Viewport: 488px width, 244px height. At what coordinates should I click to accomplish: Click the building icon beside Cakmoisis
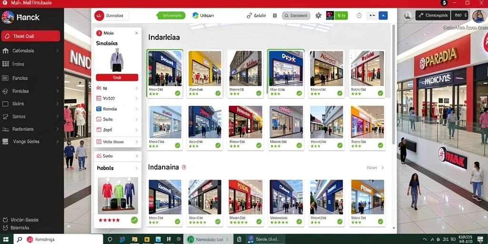5,51
